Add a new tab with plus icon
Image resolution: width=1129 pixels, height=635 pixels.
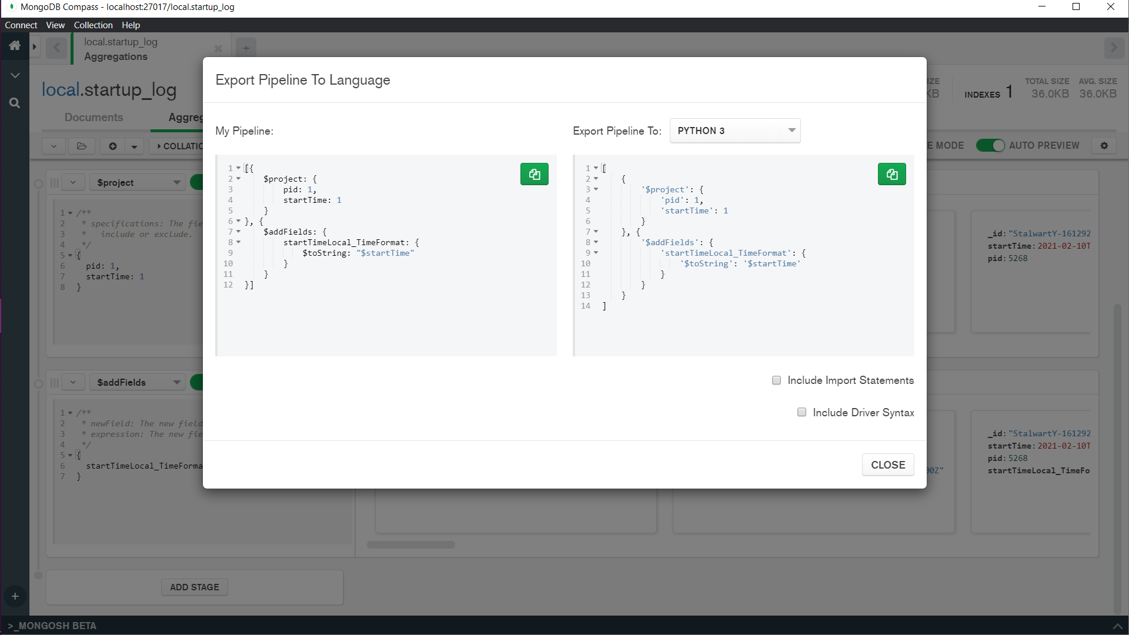246,48
